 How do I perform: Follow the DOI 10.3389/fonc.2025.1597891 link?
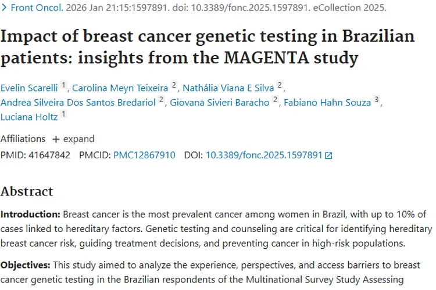pos(264,155)
